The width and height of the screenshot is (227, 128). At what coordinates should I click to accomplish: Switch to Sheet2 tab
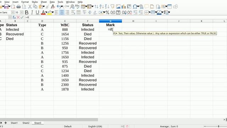(26, 123)
